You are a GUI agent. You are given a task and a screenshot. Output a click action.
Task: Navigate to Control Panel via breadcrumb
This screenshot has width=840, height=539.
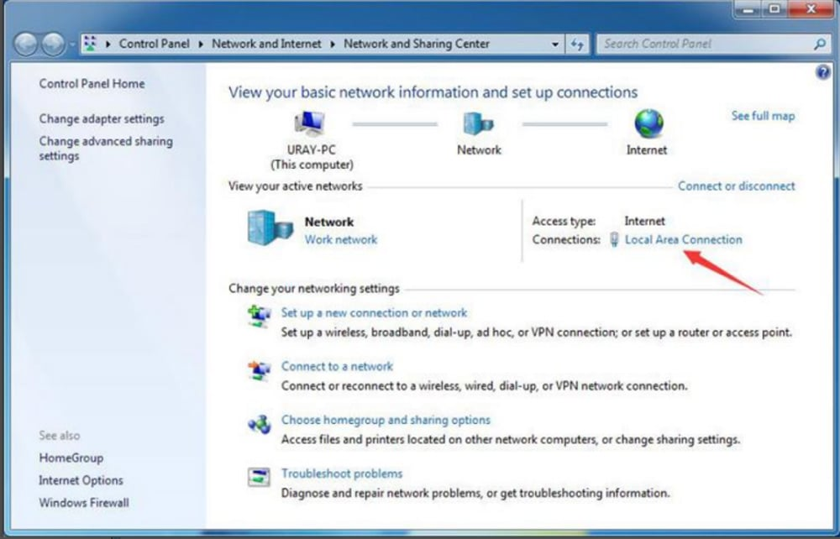click(155, 44)
